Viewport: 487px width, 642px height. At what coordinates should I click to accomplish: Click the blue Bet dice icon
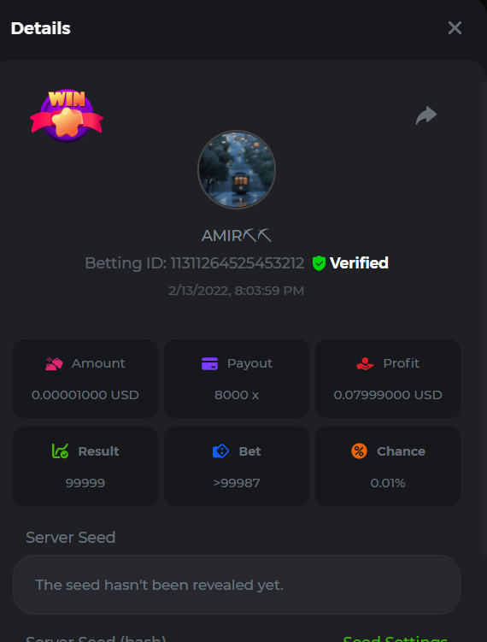click(220, 451)
